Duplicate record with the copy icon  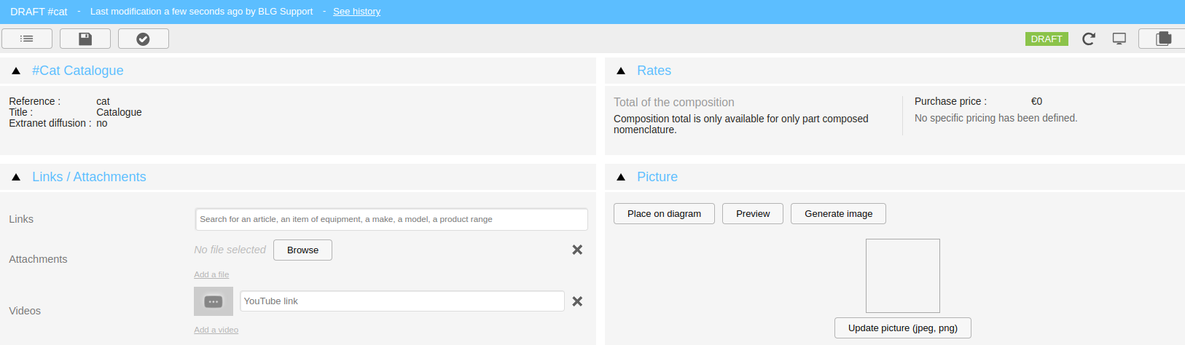[1163, 39]
